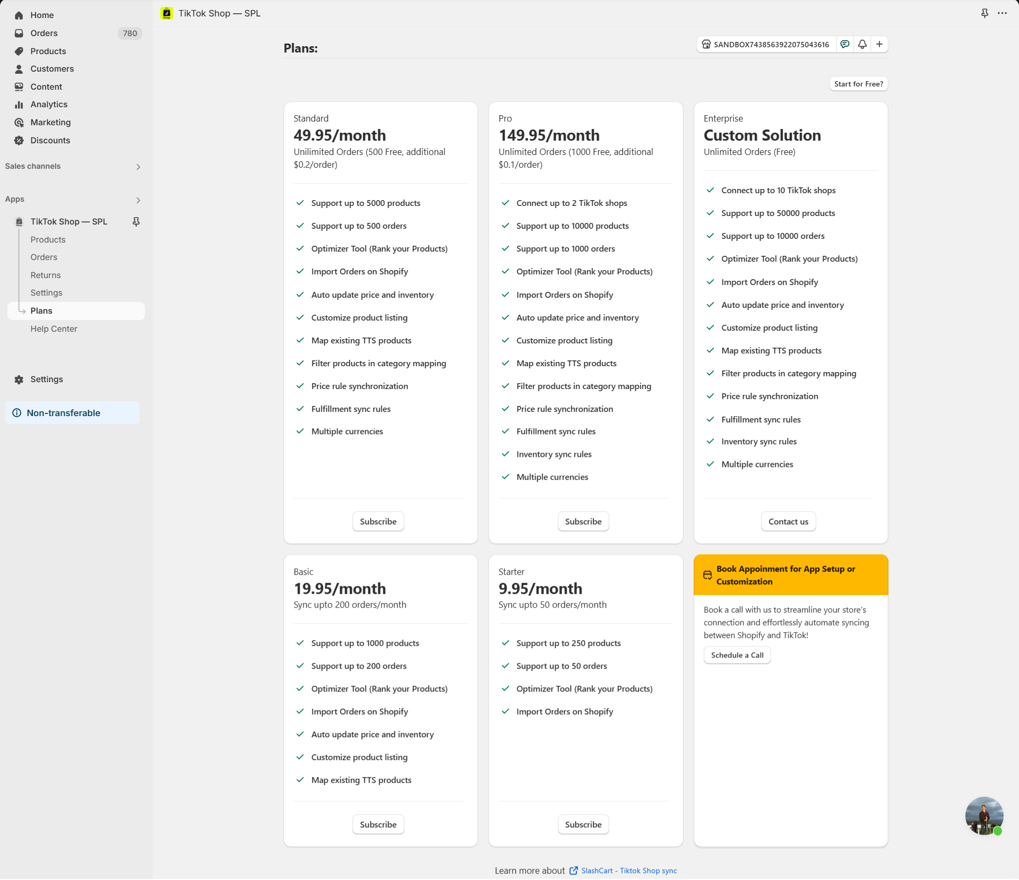Open the SlashCart Tiktok Shop sync link

pyautogui.click(x=628, y=870)
